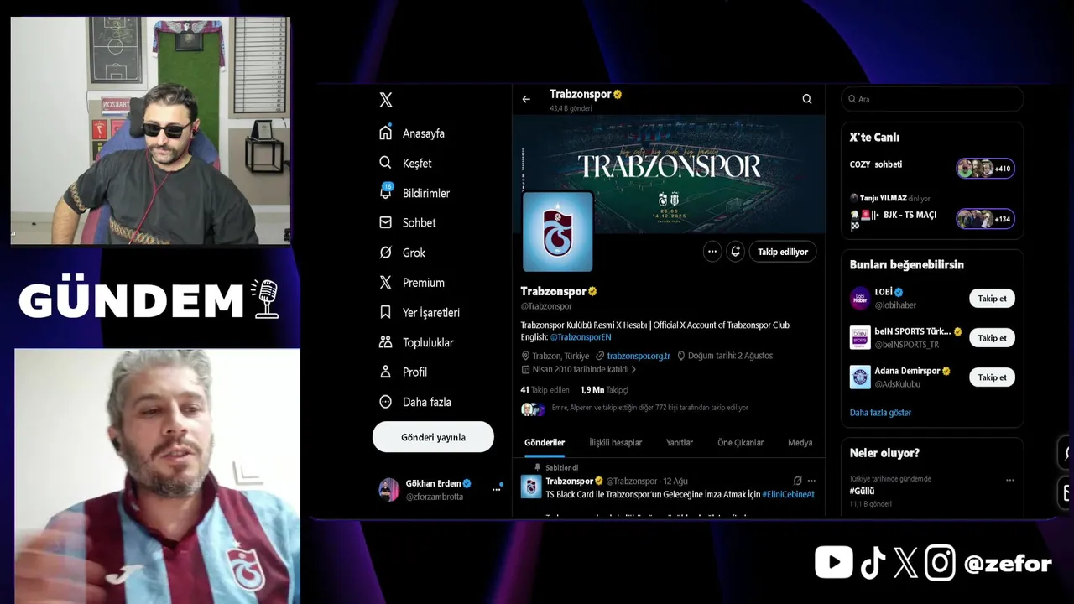The width and height of the screenshot is (1074, 604).
Task: Open trabzonspor.org.tr website link
Action: 639,356
